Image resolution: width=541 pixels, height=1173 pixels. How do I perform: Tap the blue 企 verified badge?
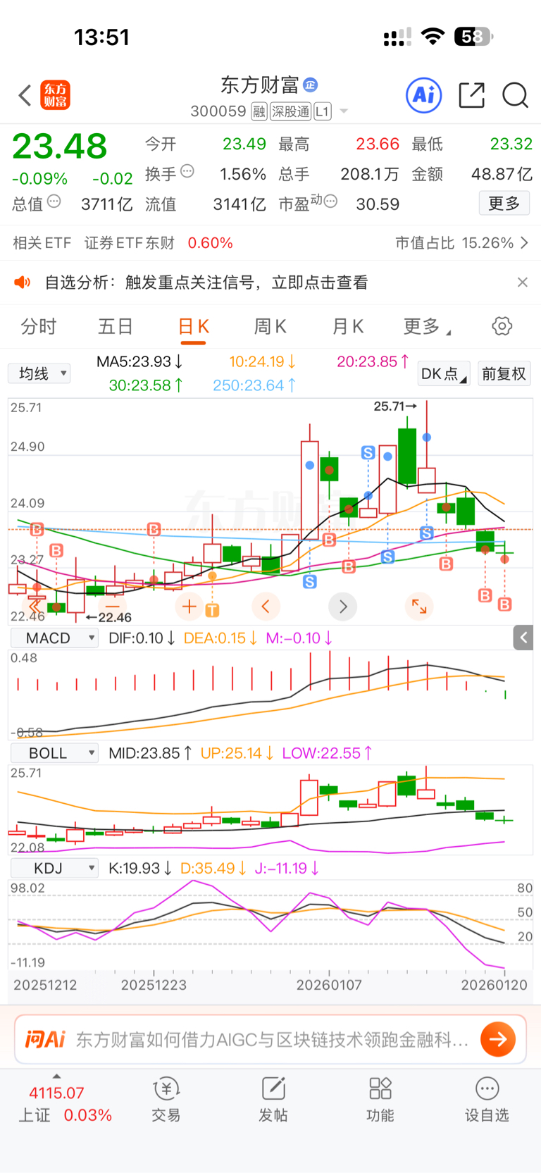[310, 85]
